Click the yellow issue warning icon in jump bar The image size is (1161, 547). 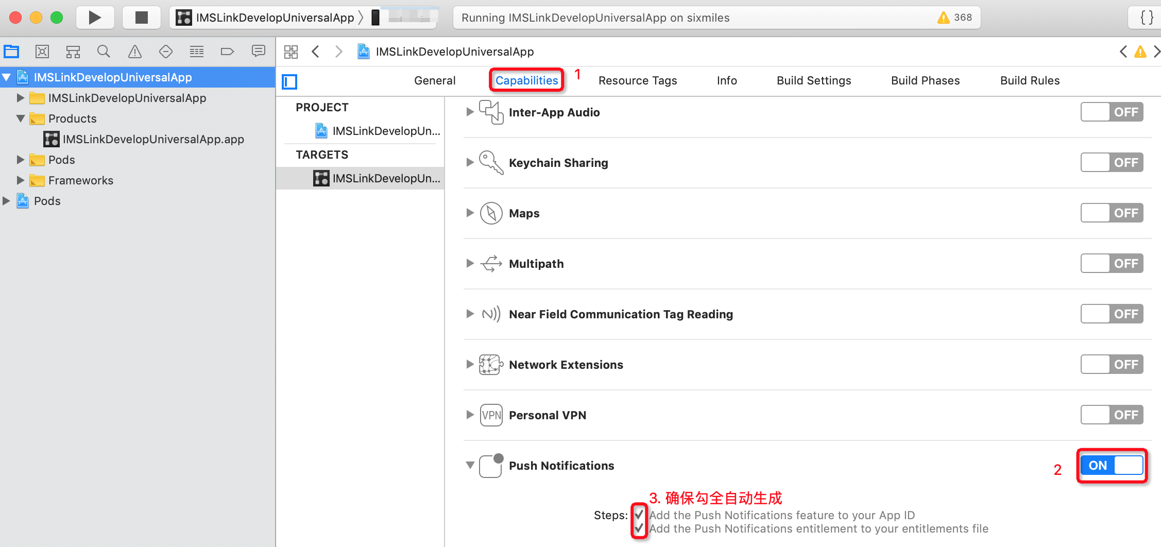1140,52
